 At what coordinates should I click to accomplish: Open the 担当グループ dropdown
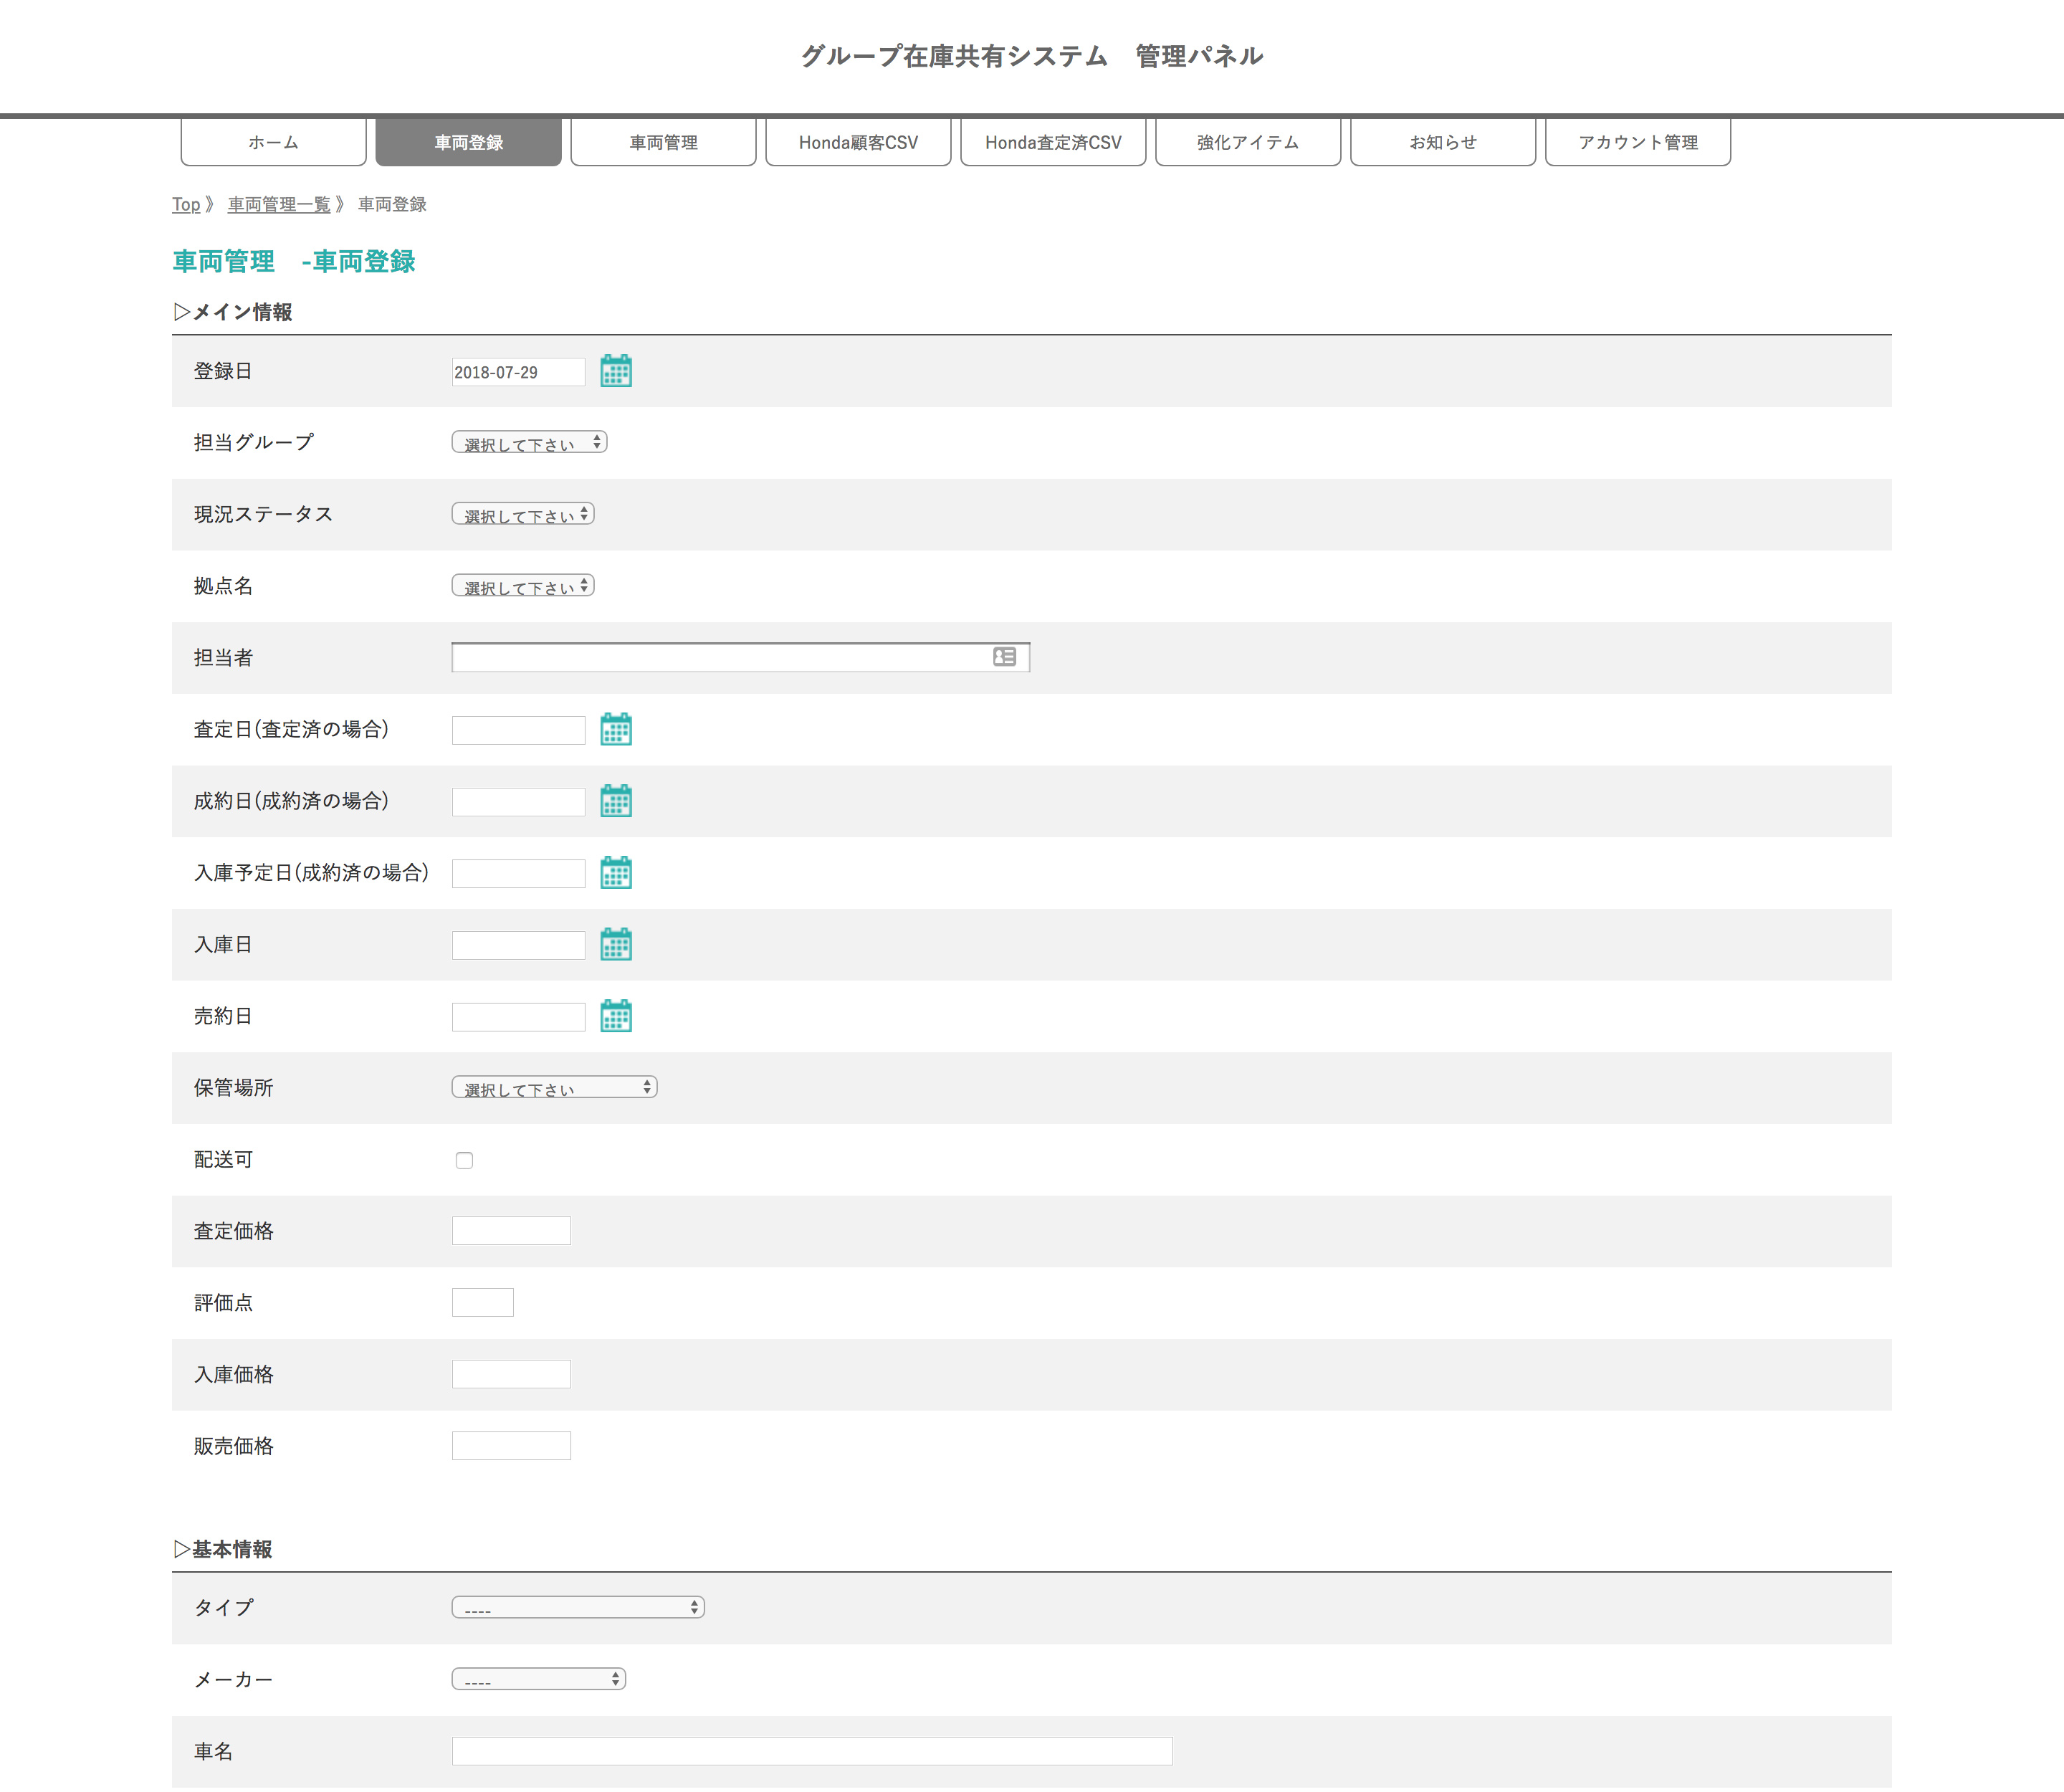tap(530, 442)
